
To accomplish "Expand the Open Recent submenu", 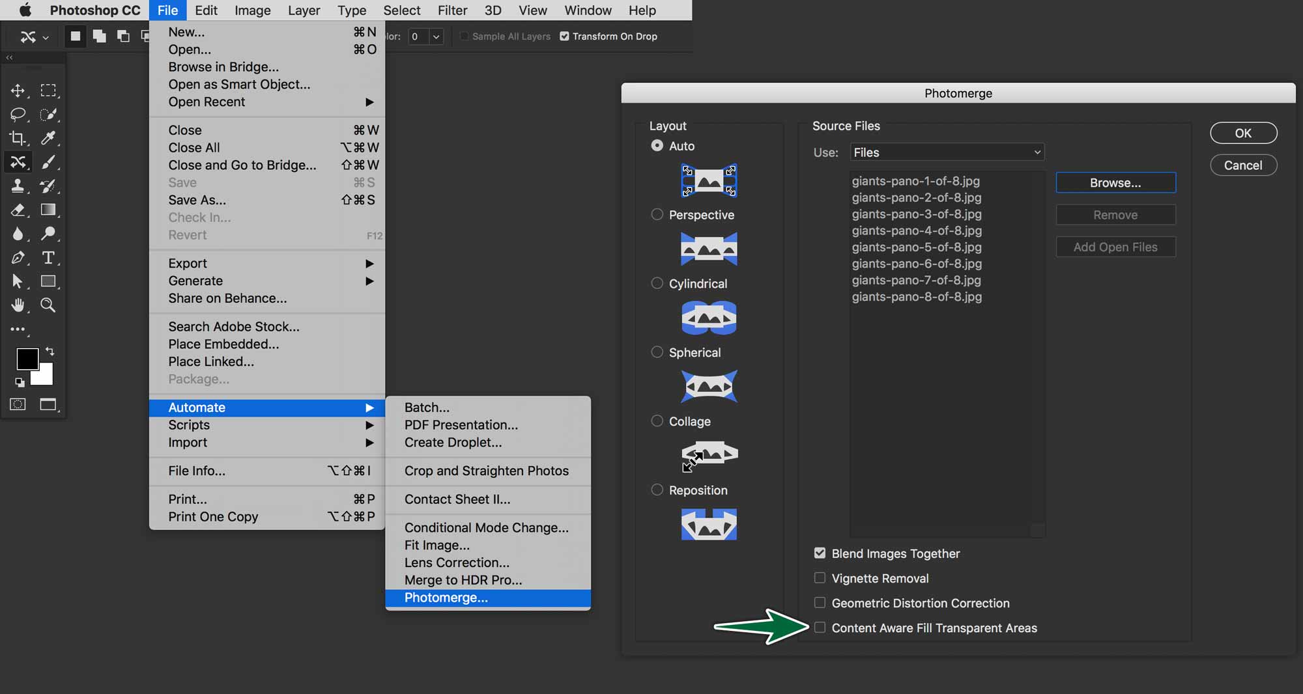I will point(267,102).
